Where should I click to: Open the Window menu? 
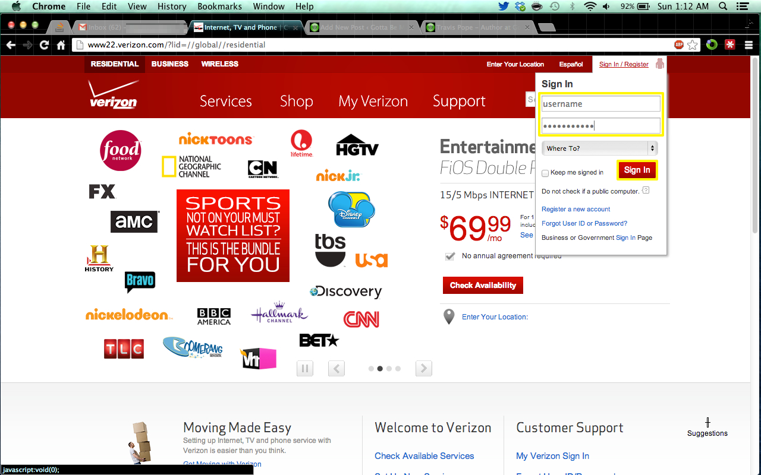pyautogui.click(x=269, y=7)
